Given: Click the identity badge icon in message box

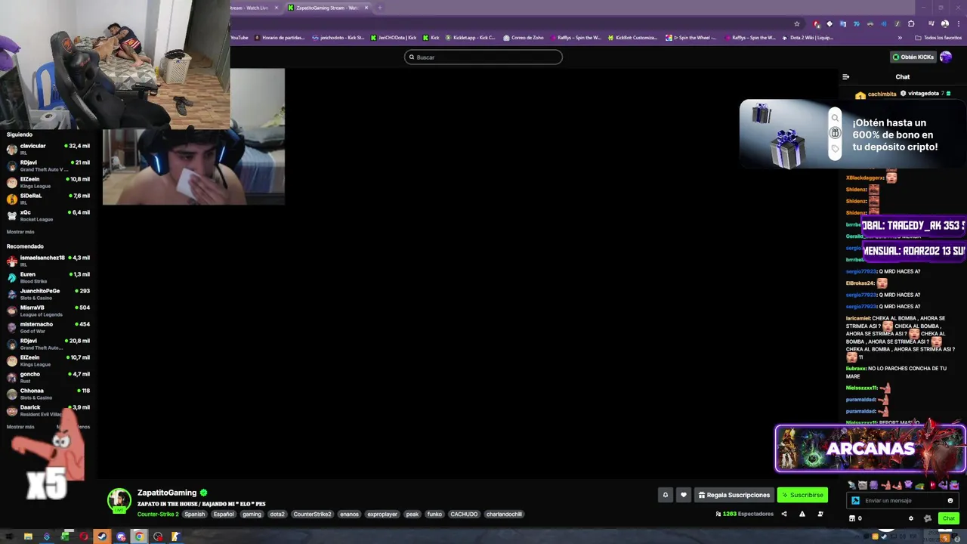Looking at the screenshot, I should point(855,500).
